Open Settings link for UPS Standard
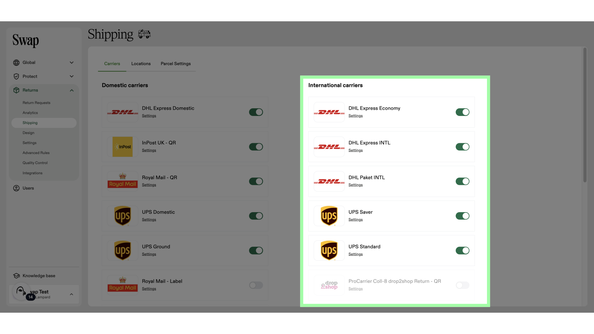This screenshot has width=594, height=334. click(355, 254)
